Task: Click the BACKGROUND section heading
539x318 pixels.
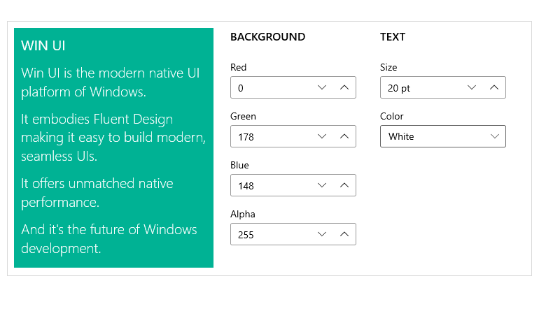Action: tap(268, 37)
